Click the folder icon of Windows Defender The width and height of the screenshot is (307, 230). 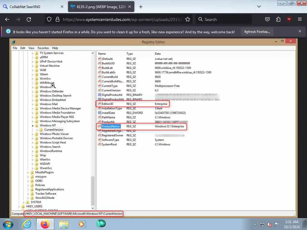[x=37, y=91]
